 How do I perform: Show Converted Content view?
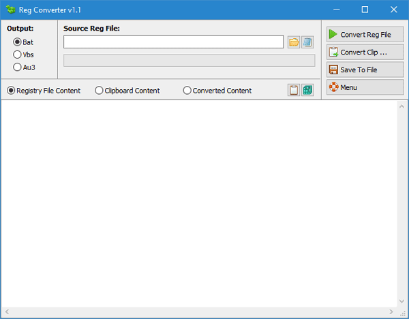217,91
